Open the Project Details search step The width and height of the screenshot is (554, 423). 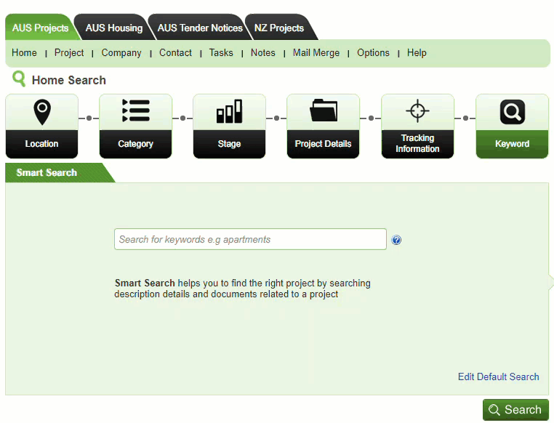click(x=323, y=126)
